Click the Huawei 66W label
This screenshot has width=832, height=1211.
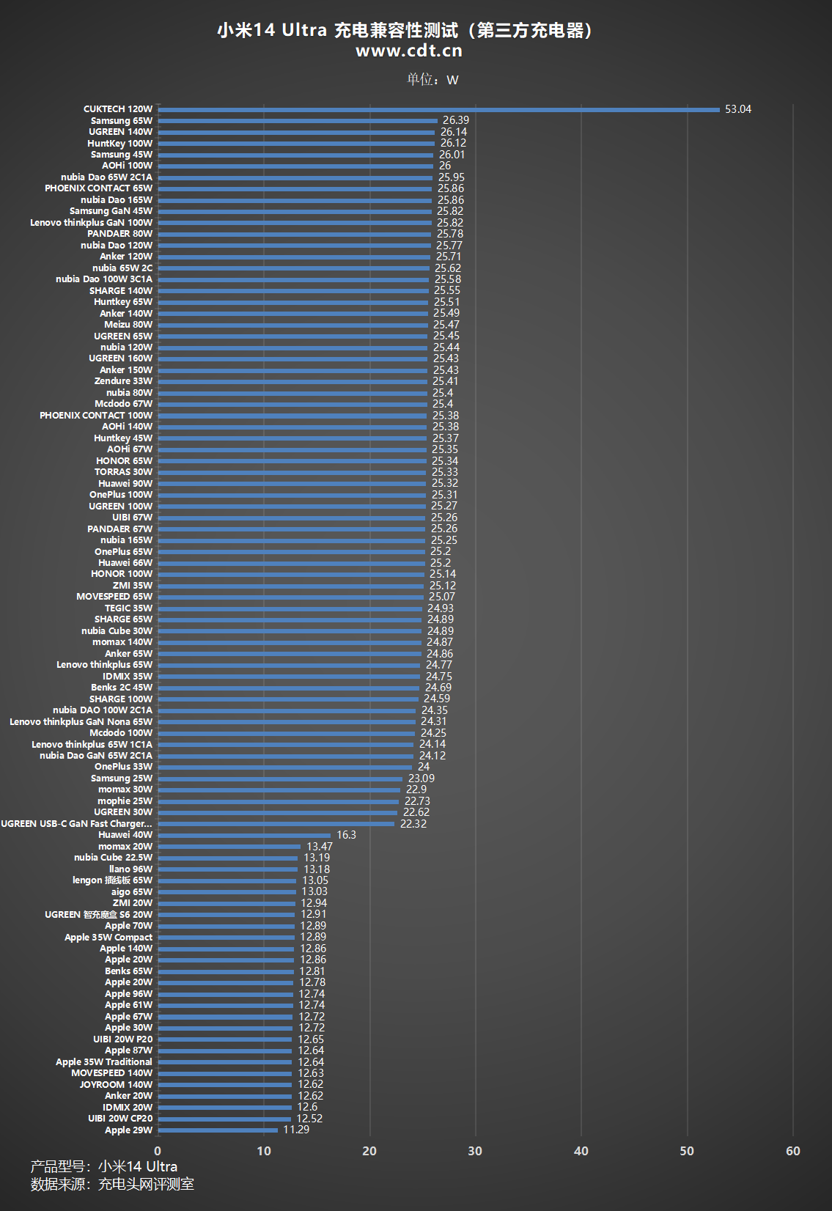point(125,563)
